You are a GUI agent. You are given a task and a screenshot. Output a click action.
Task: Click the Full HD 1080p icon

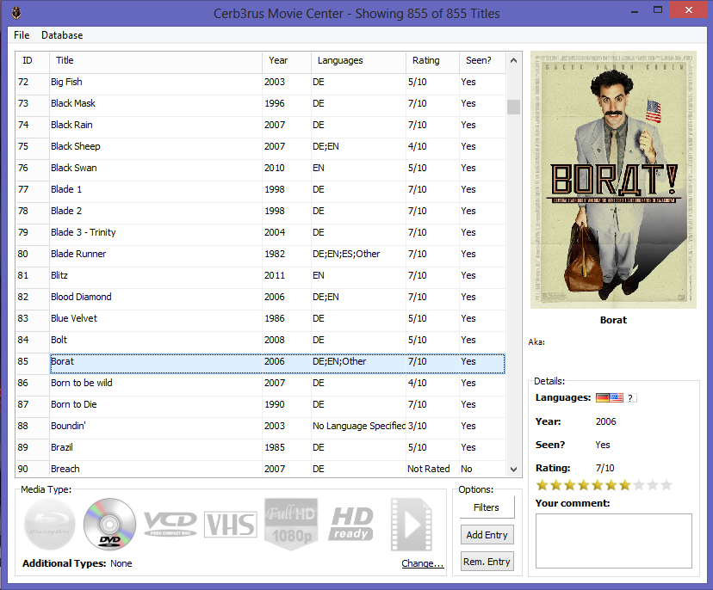tap(290, 523)
